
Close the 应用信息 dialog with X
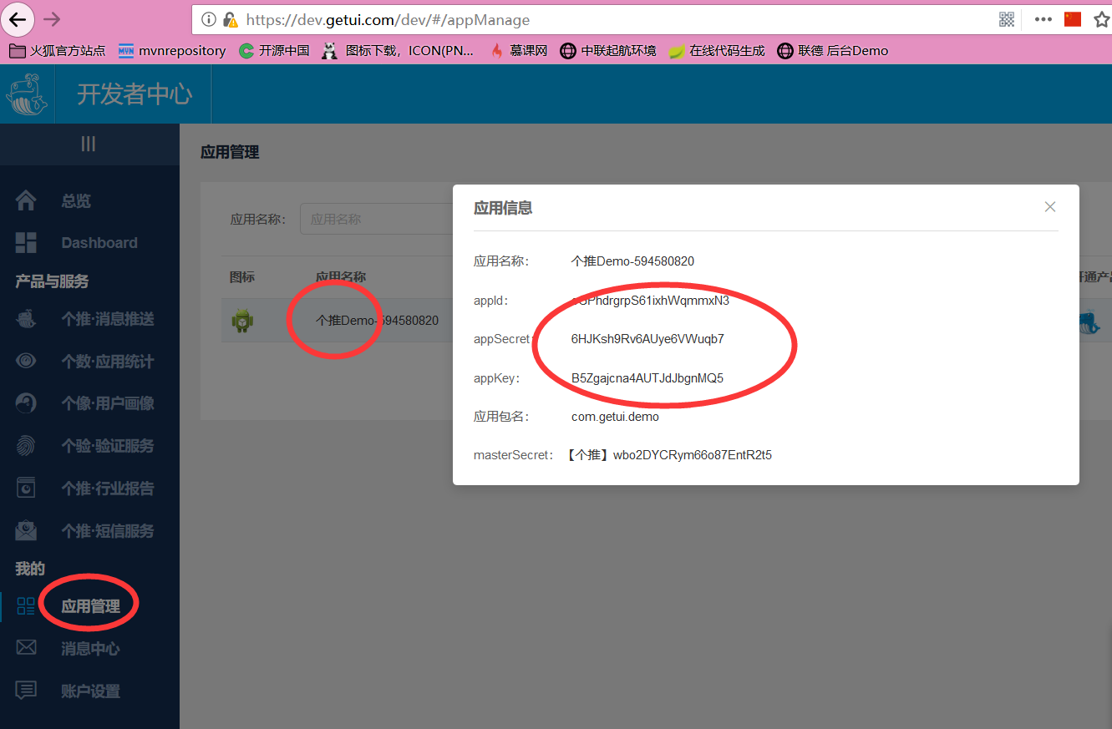(1050, 207)
